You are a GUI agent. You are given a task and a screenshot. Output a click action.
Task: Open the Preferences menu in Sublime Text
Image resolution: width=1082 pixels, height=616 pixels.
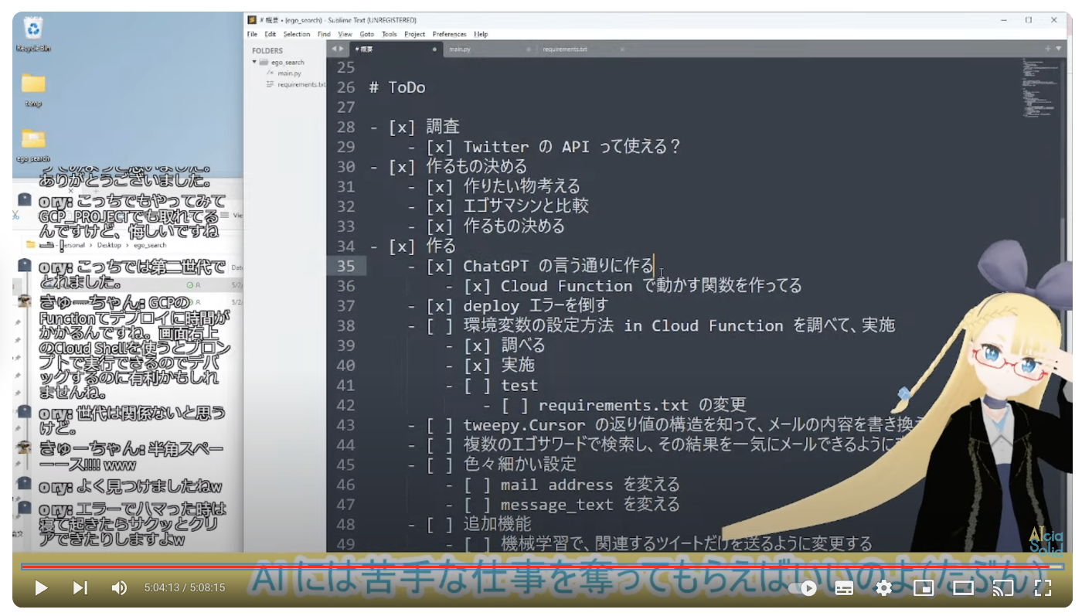point(449,34)
